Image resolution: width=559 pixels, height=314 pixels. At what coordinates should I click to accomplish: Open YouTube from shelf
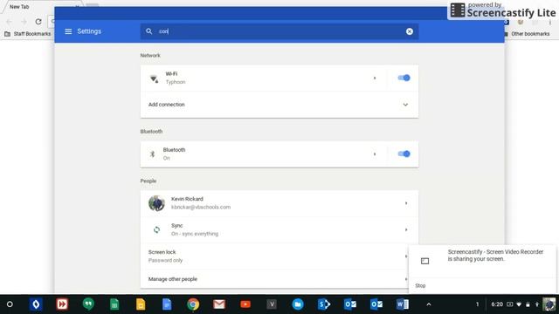[x=245, y=304]
